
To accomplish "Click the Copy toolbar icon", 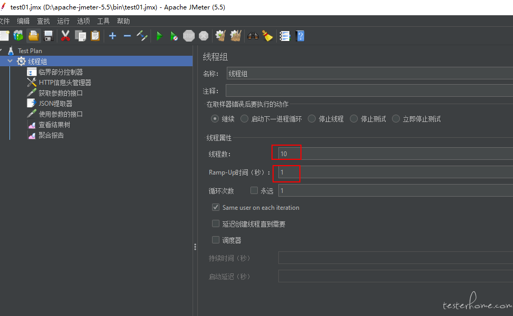I will 81,36.
